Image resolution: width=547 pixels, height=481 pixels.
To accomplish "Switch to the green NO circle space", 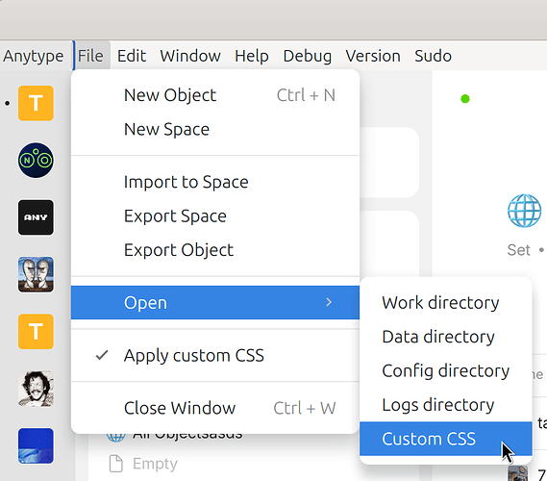I will click(36, 161).
